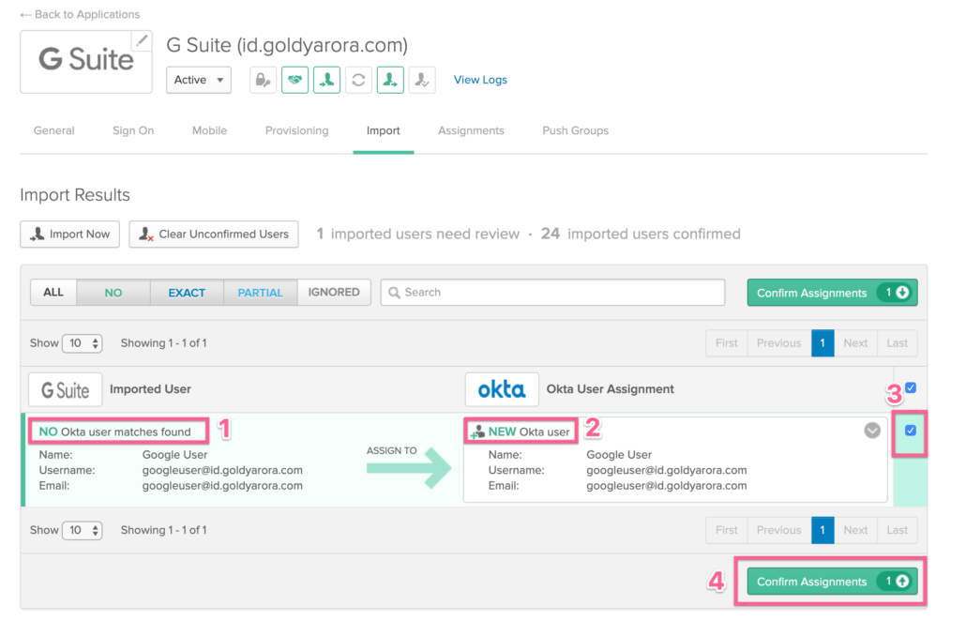Click Next in the bottom pagination
The height and width of the screenshot is (621, 966).
coord(855,530)
